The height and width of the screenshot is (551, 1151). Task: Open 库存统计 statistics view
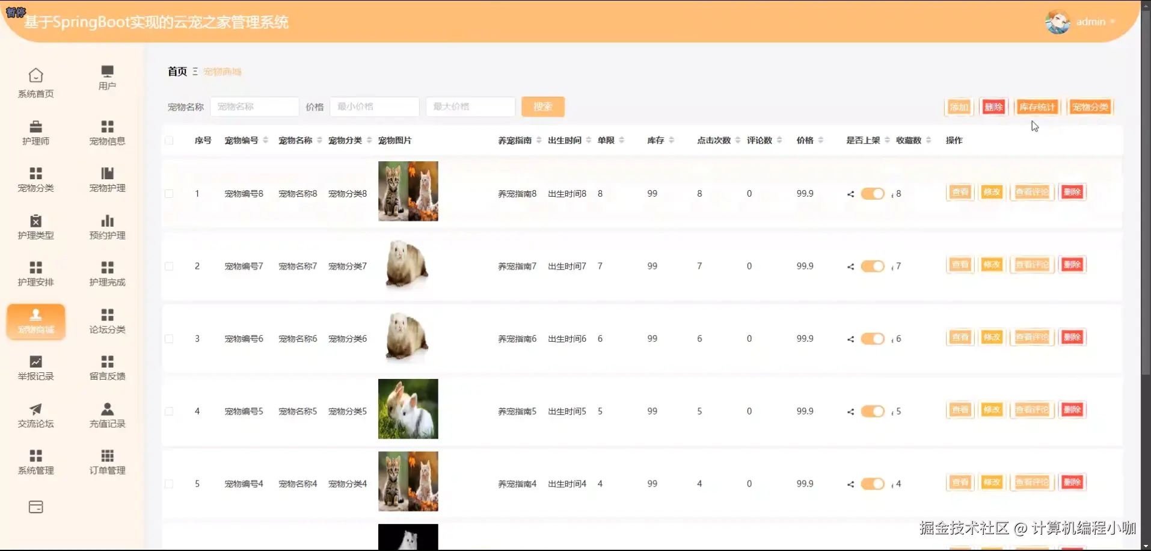point(1037,106)
